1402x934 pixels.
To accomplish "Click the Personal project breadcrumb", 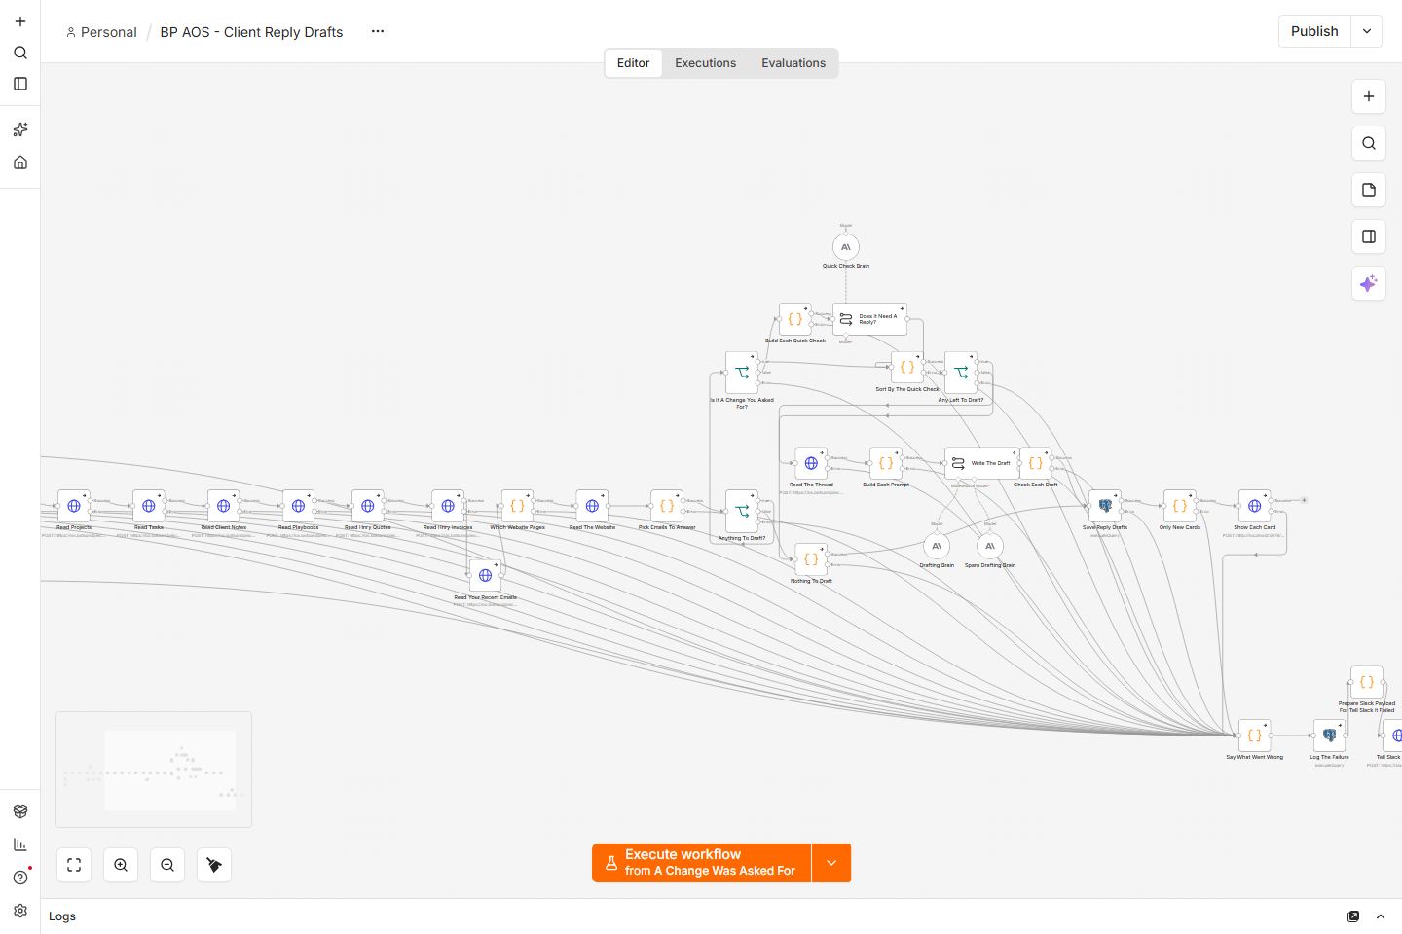I will tap(101, 32).
